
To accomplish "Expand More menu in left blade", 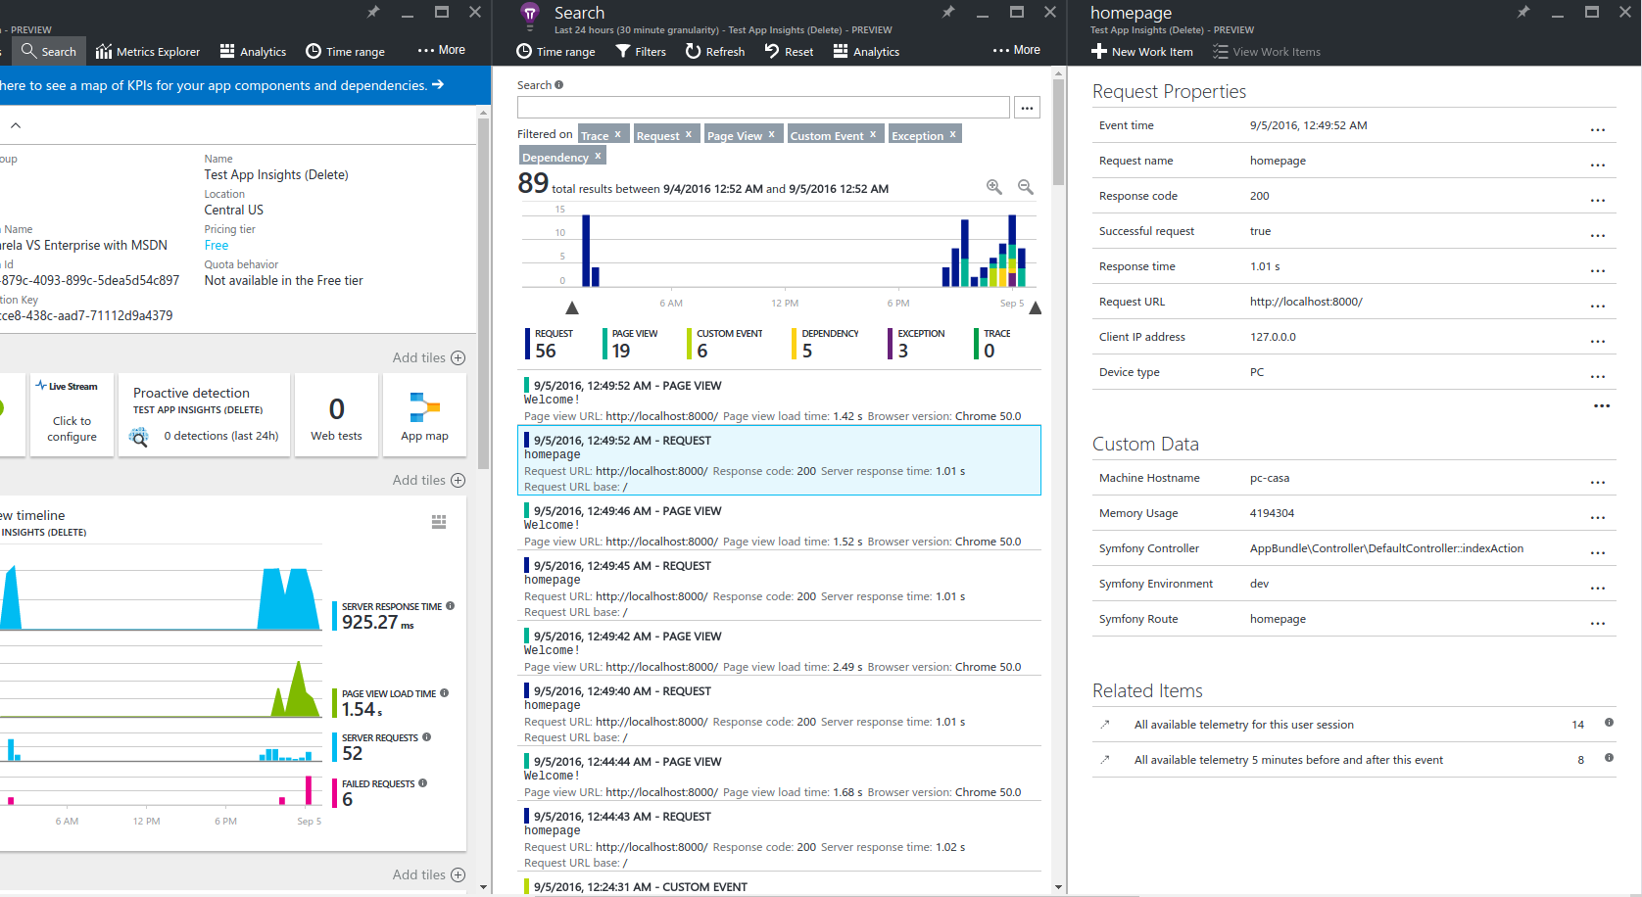I will tap(442, 50).
